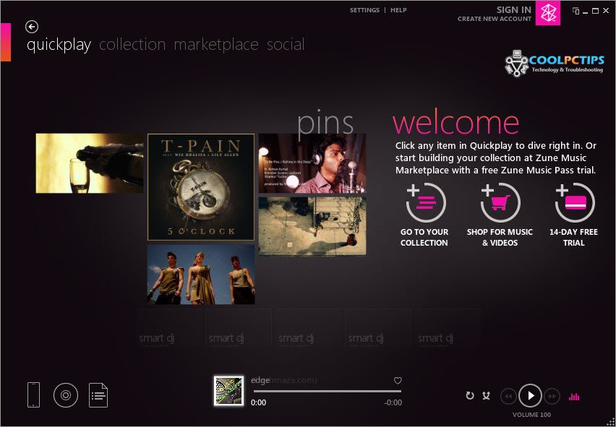This screenshot has width=616, height=427.
Task: Click GO TO YOUR COLLECTION label
Action: (424, 238)
